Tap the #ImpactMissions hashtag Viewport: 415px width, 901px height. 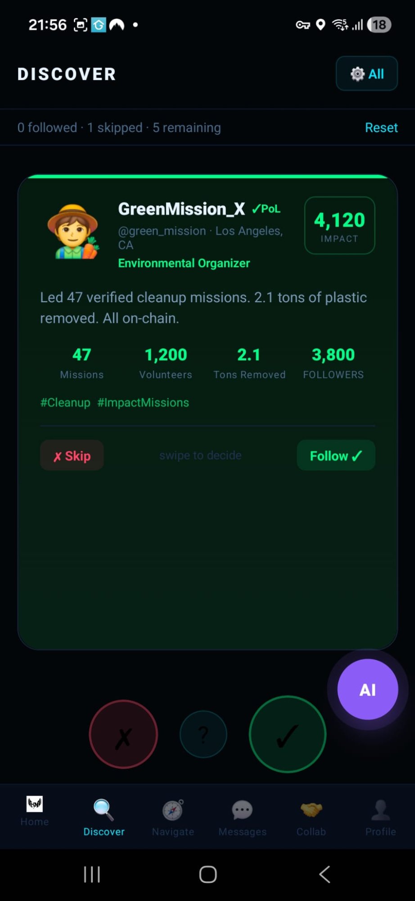tap(143, 402)
